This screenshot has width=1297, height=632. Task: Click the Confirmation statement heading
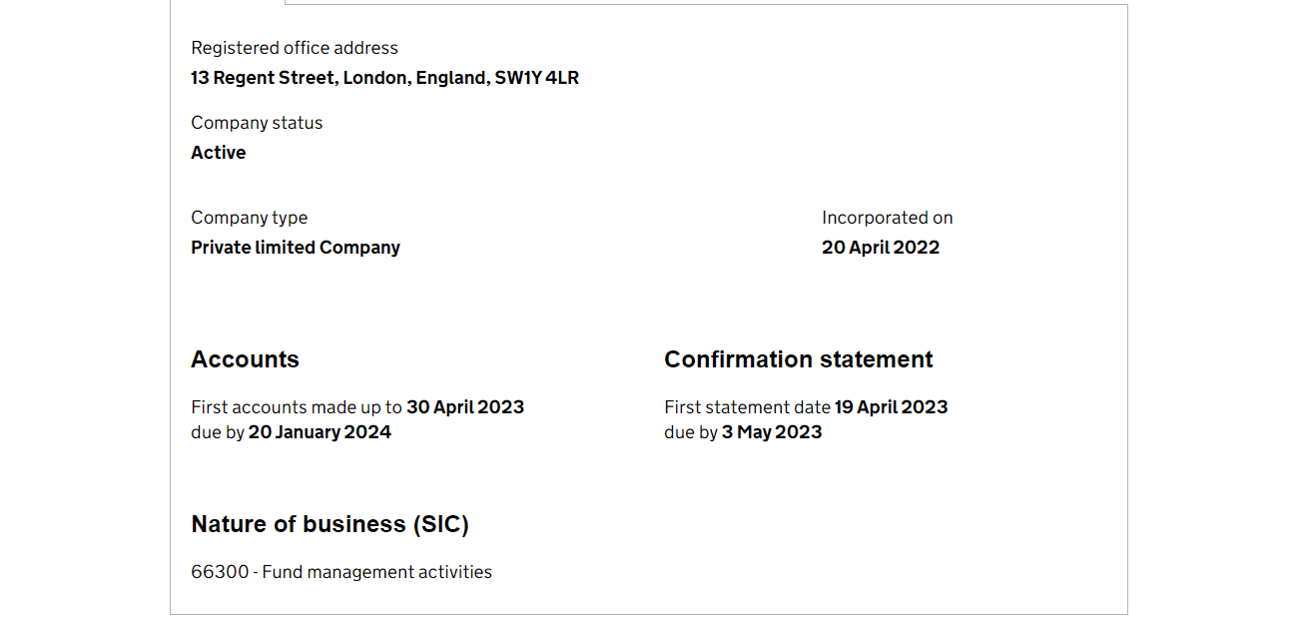click(x=799, y=359)
